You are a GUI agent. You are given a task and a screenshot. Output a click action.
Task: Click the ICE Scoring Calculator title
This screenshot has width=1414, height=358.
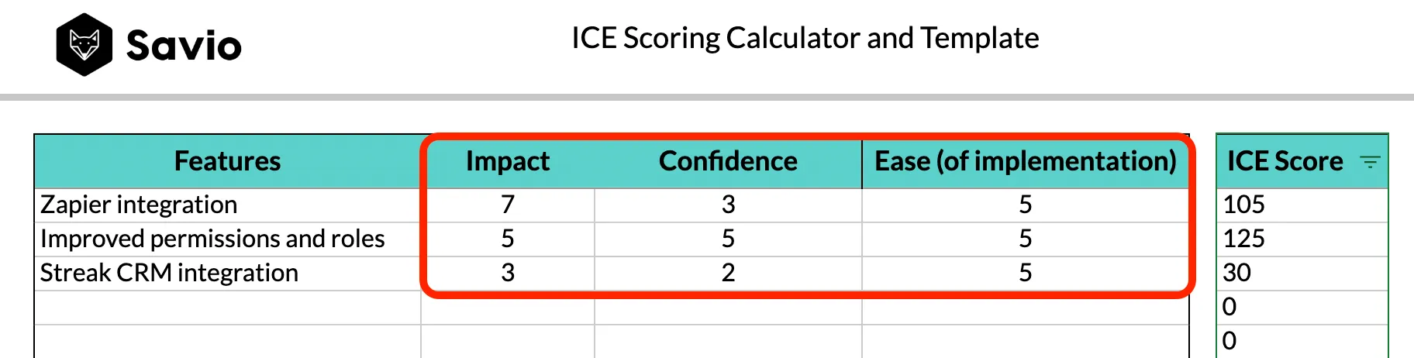coord(805,38)
